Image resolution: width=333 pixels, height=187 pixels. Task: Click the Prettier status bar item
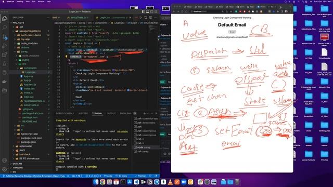[x=140, y=176]
